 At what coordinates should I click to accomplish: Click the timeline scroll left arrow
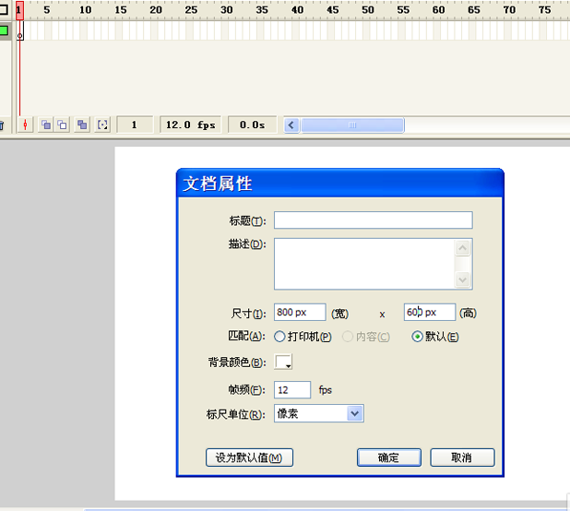click(291, 125)
